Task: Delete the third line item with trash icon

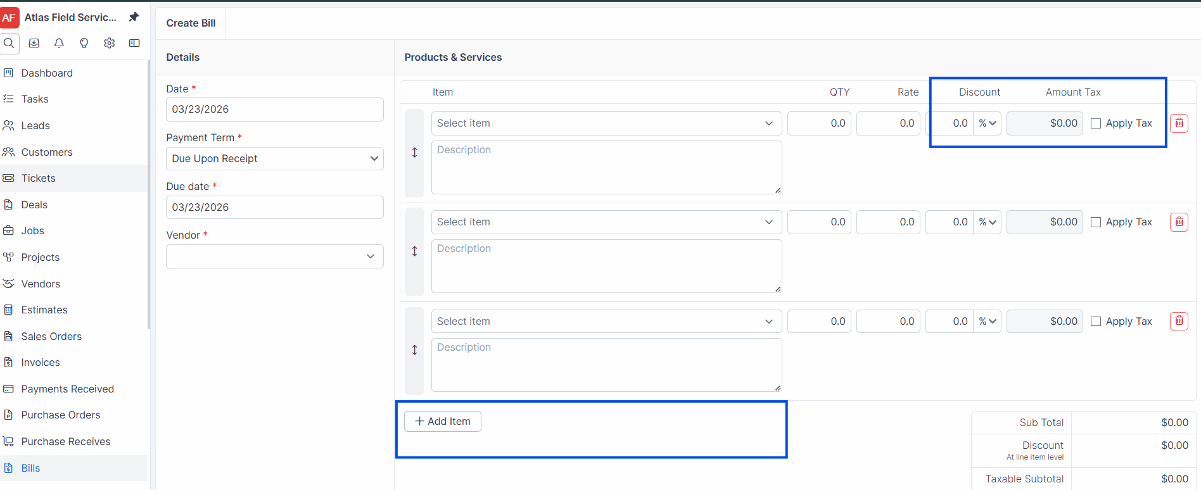Action: (1179, 321)
